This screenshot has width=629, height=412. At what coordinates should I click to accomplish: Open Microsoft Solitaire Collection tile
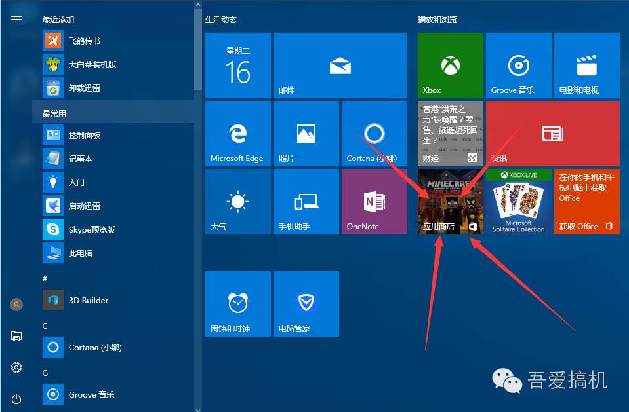pyautogui.click(x=518, y=201)
